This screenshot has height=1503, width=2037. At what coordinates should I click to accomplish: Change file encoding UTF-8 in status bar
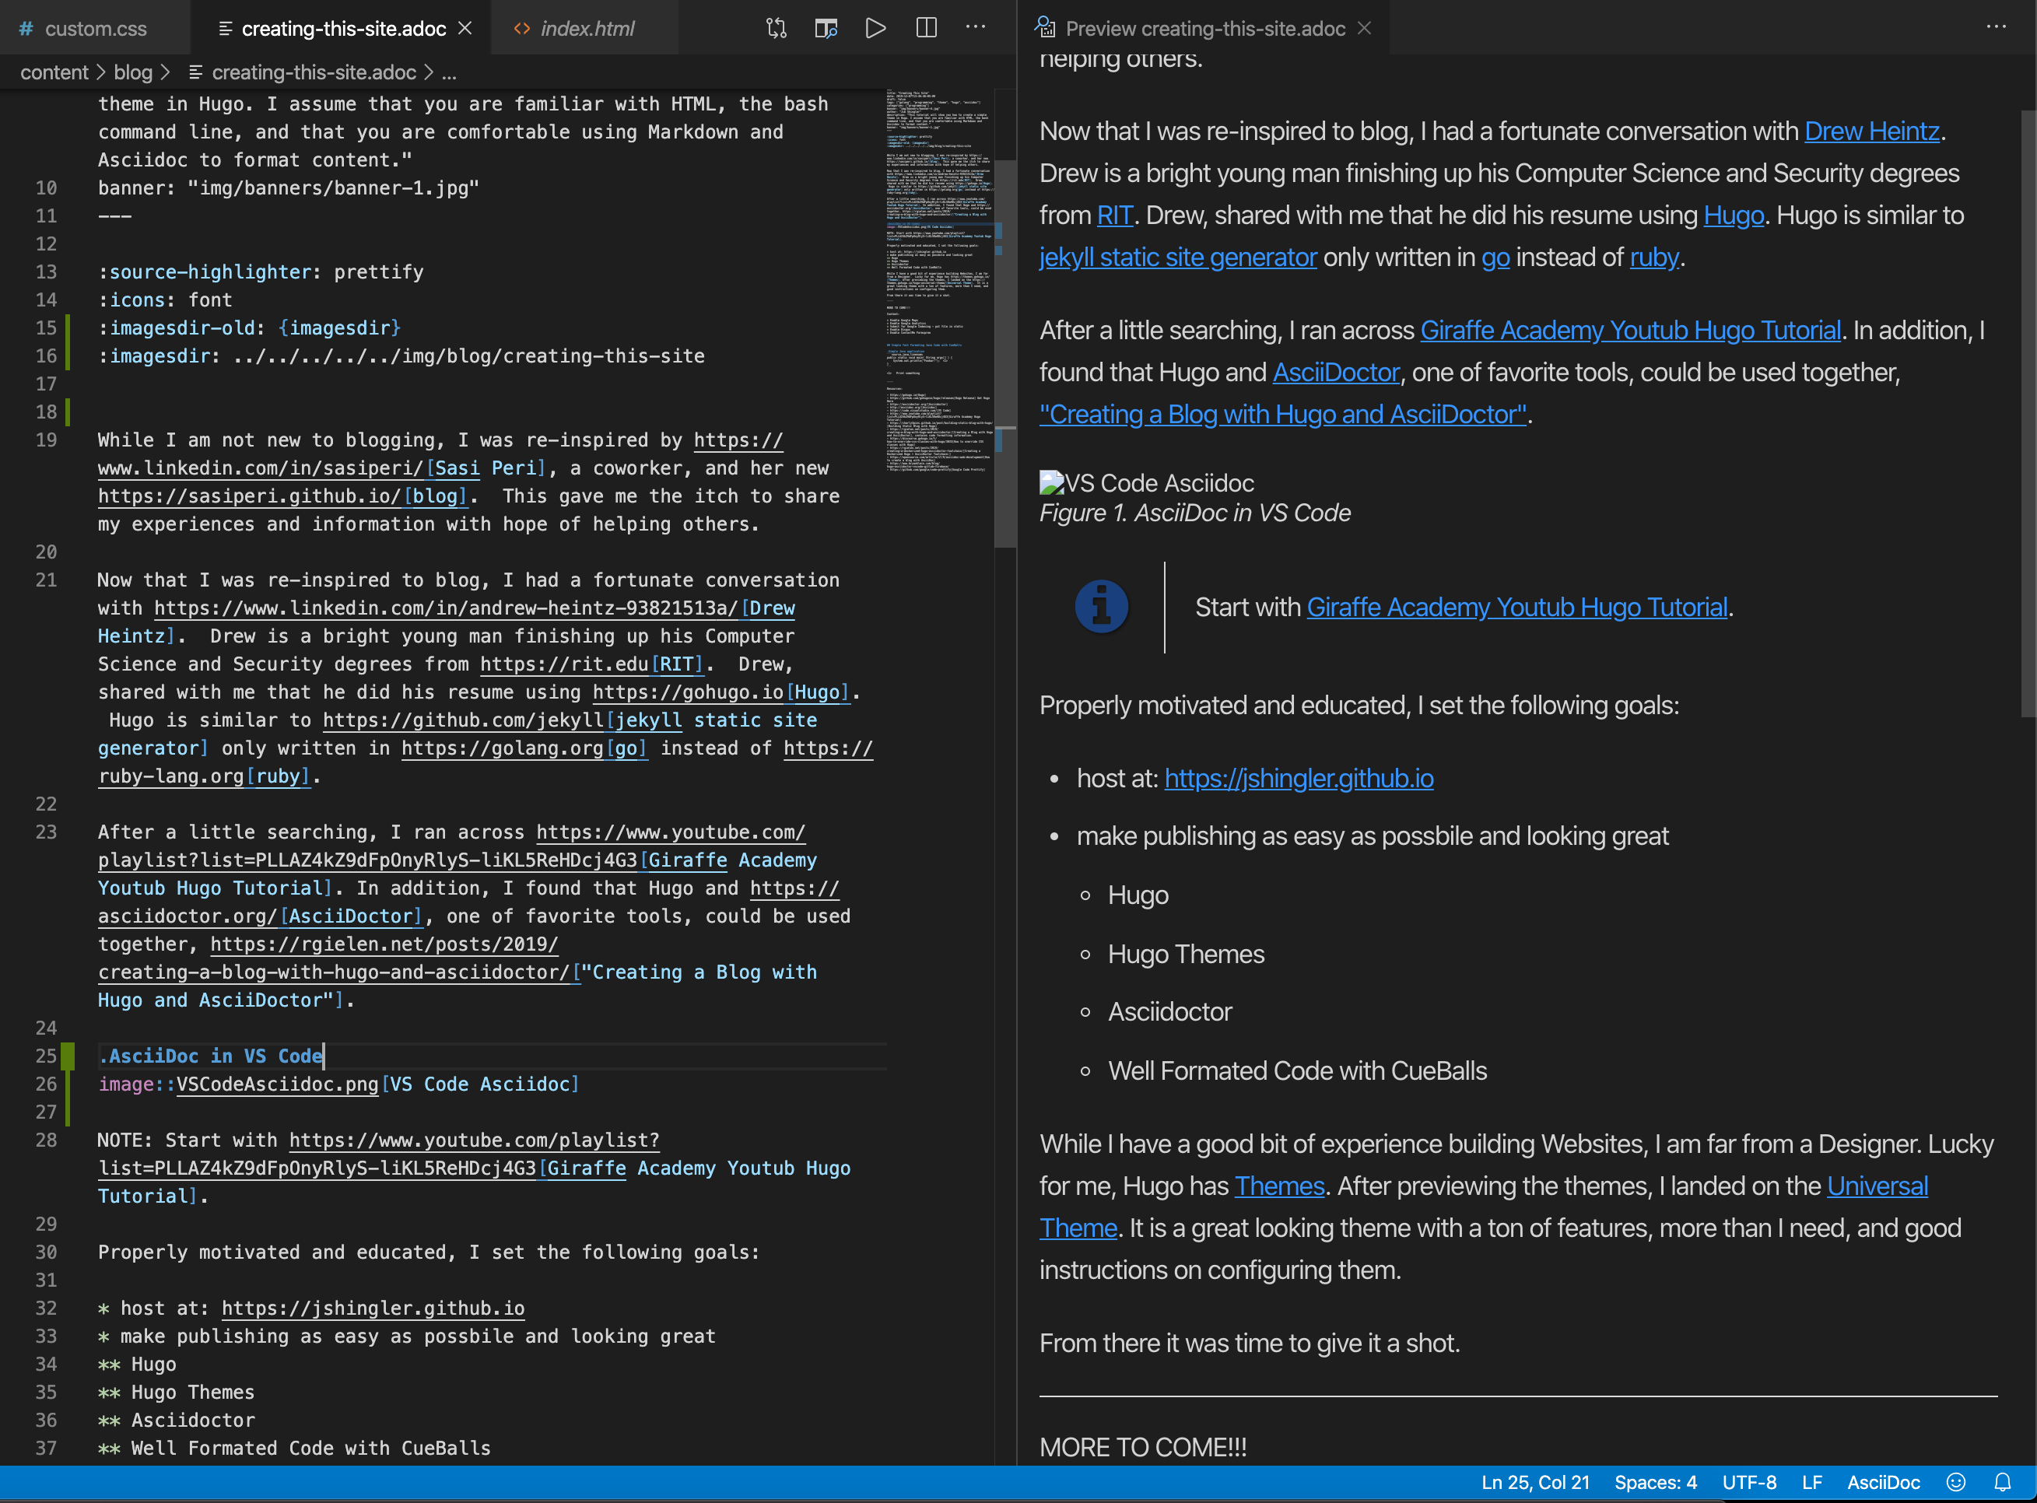[1748, 1482]
